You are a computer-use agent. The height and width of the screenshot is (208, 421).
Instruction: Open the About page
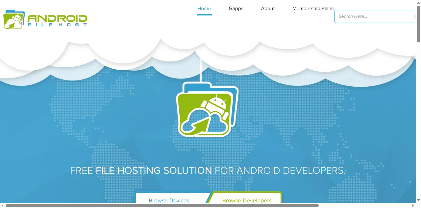tap(268, 9)
